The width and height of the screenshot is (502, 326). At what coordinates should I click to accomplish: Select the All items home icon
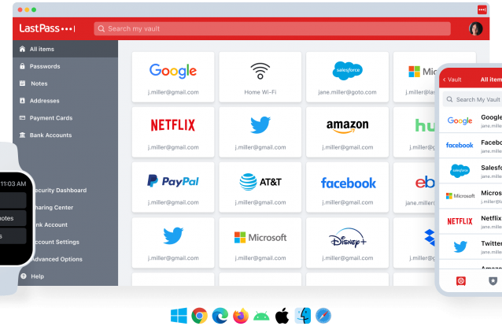(x=22, y=49)
